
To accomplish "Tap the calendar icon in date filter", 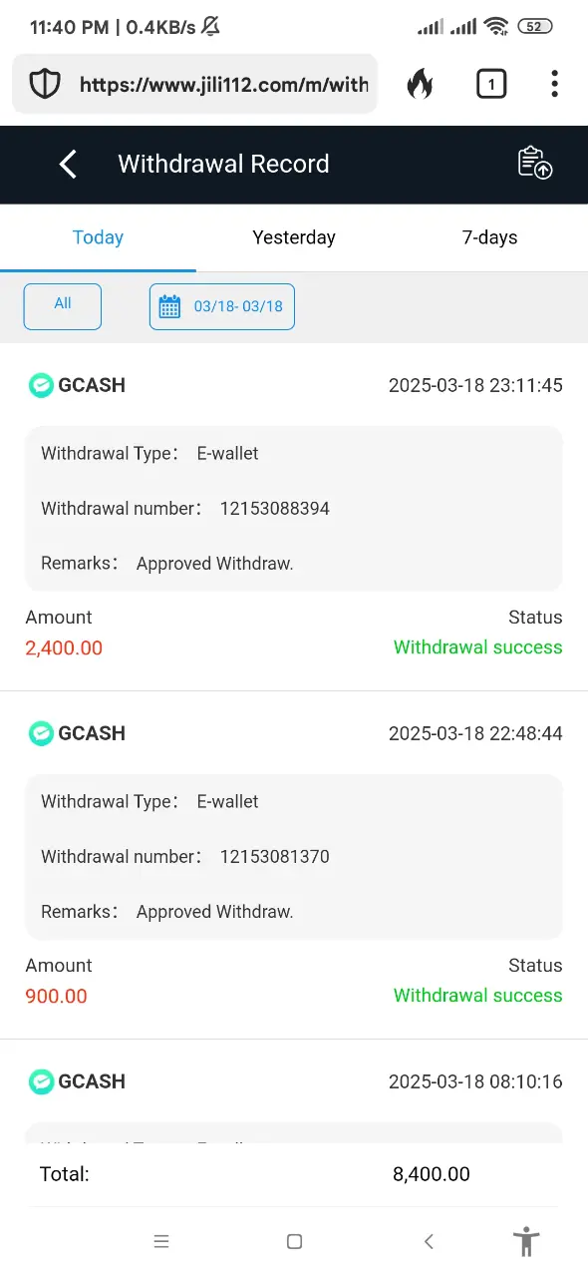I will [x=170, y=306].
